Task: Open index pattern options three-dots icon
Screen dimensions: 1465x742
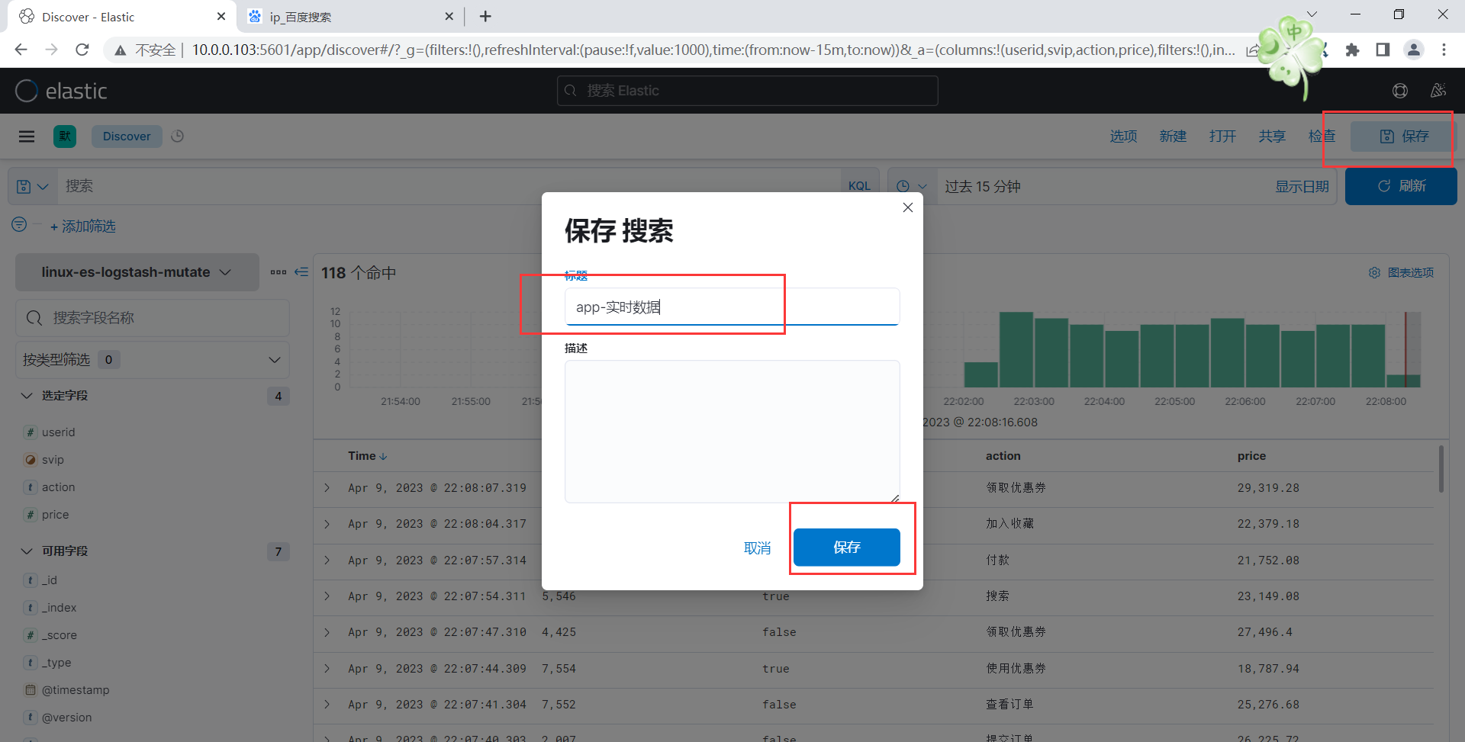Action: [x=279, y=272]
